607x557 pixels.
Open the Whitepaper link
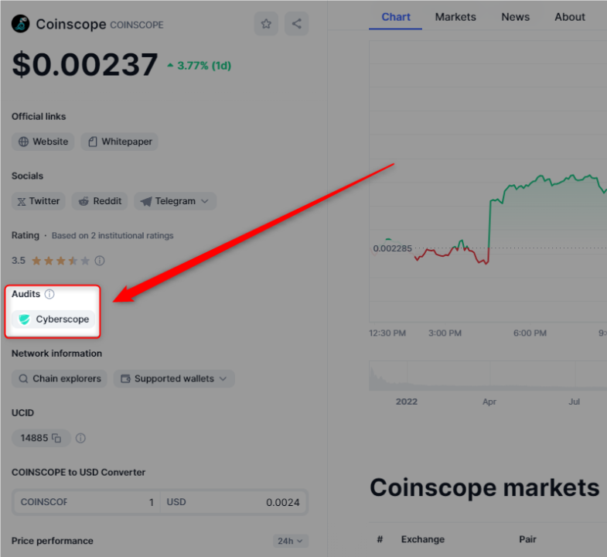point(119,142)
